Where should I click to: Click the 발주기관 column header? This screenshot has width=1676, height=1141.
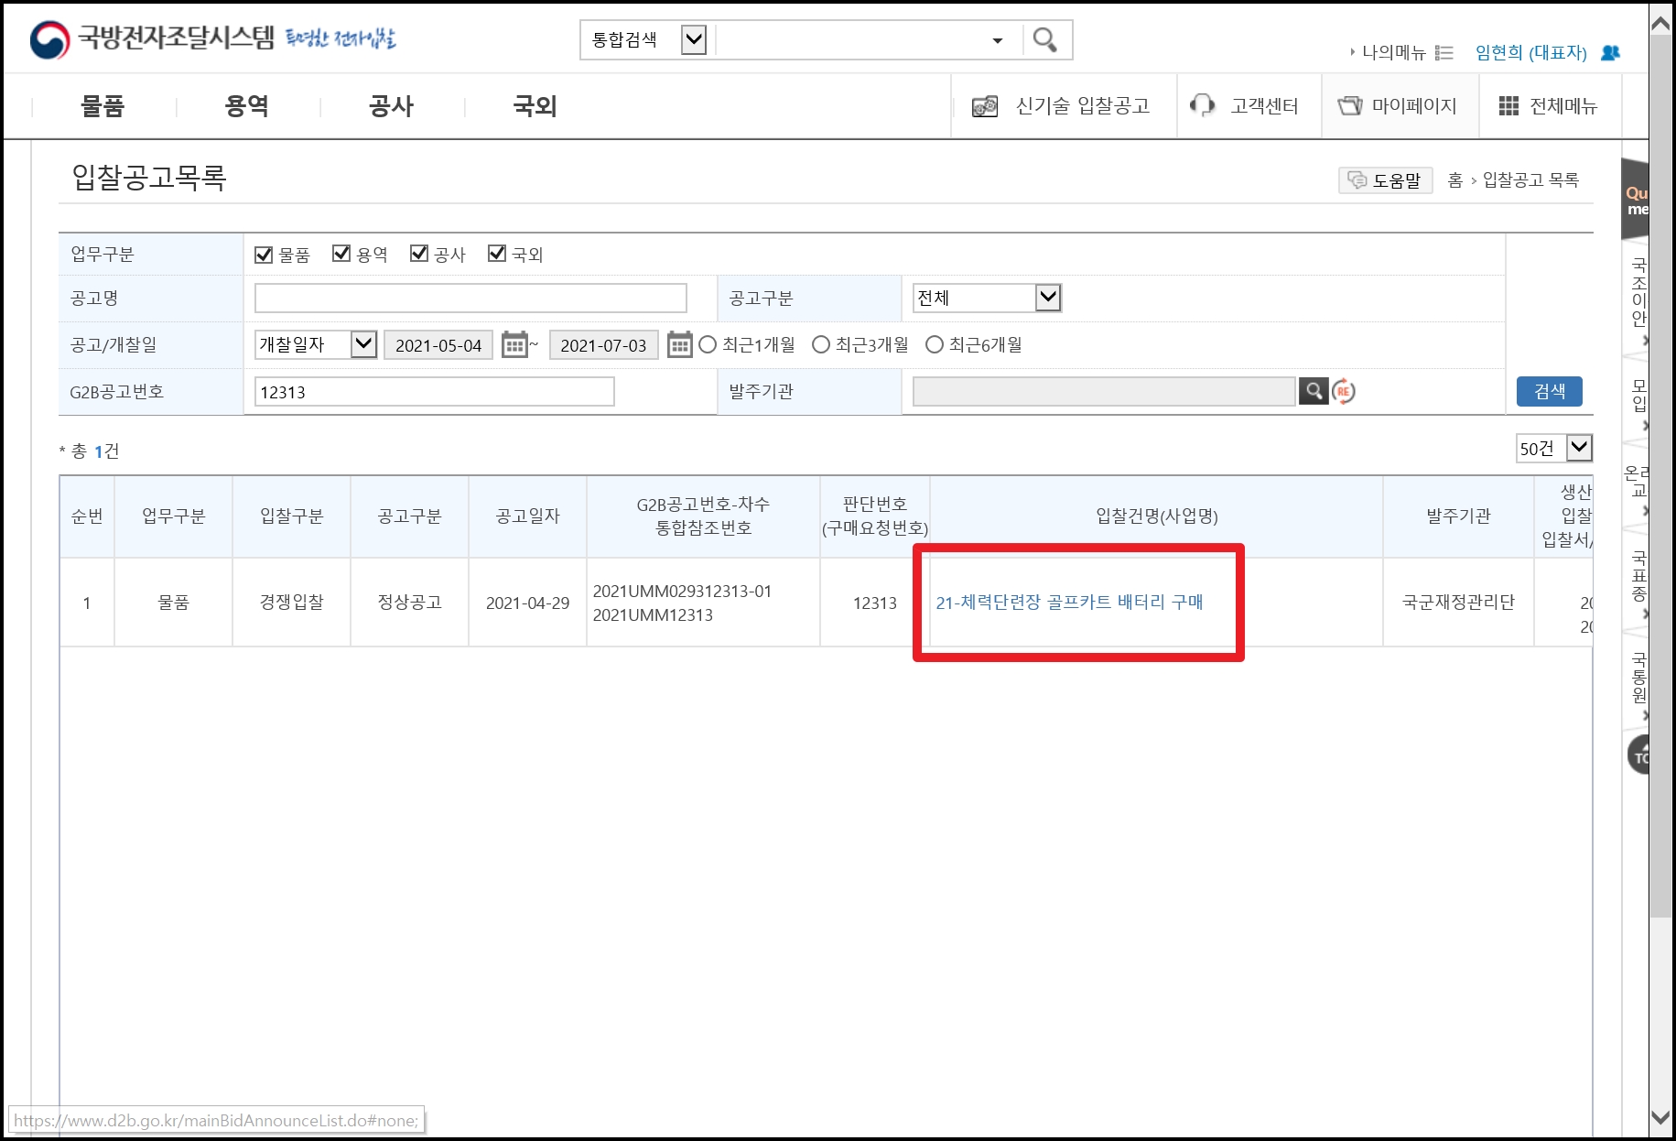tap(1458, 516)
